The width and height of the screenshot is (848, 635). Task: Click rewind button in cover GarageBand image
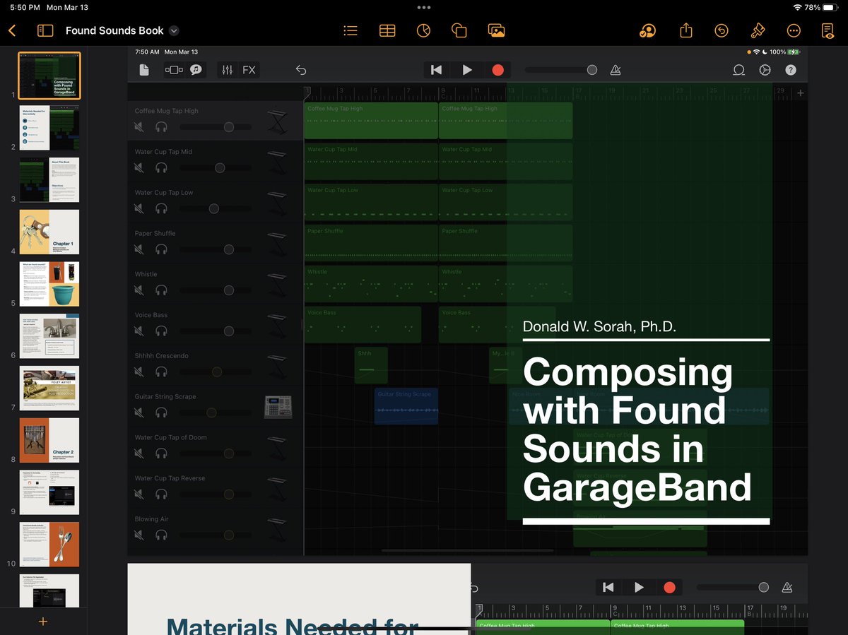click(437, 70)
